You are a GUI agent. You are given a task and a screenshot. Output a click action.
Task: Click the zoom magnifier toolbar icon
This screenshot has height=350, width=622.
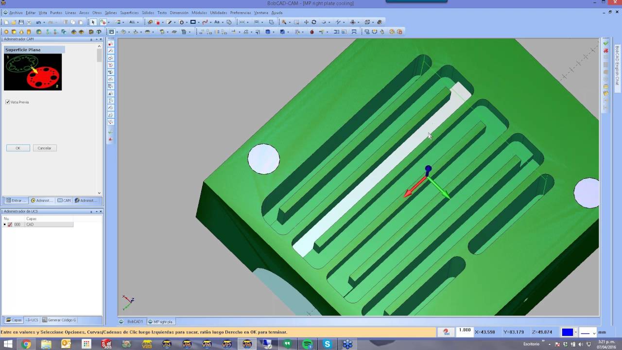[x=284, y=22]
